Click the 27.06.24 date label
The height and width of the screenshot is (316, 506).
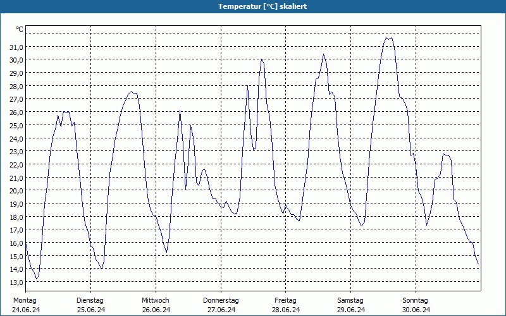click(221, 310)
